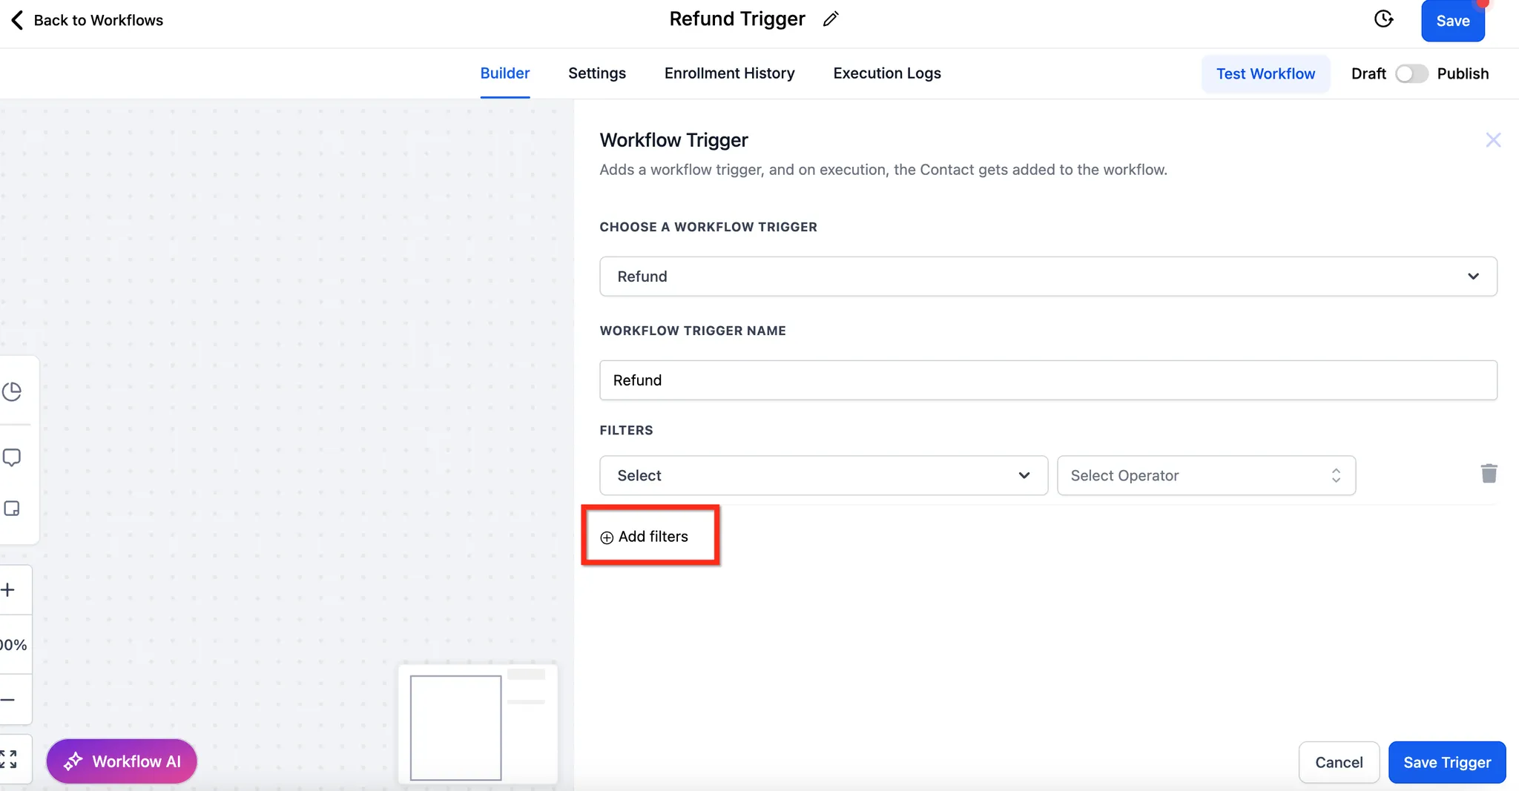
Task: Open the Execution Logs tab
Action: pos(887,73)
